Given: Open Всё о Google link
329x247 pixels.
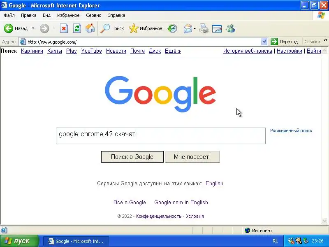Looking at the screenshot, I should pyautogui.click(x=130, y=202).
